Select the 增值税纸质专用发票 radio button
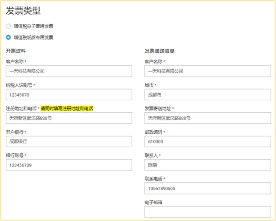This screenshot has width=276, height=221. coord(9,37)
